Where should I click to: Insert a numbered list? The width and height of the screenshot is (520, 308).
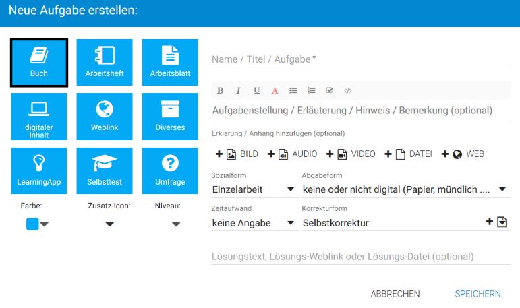pyautogui.click(x=312, y=90)
